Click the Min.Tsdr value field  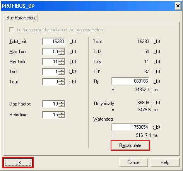[x=51, y=62]
